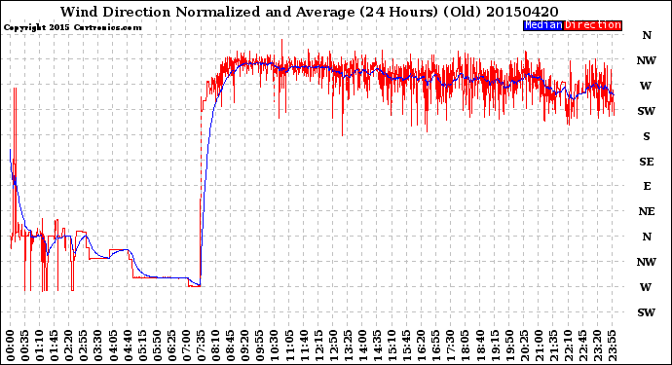Select the 04:40 time axis label
Viewport: 672px width, 365px height.
pyautogui.click(x=128, y=346)
